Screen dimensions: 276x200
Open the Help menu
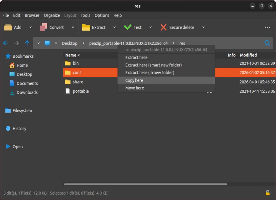[x=117, y=16]
